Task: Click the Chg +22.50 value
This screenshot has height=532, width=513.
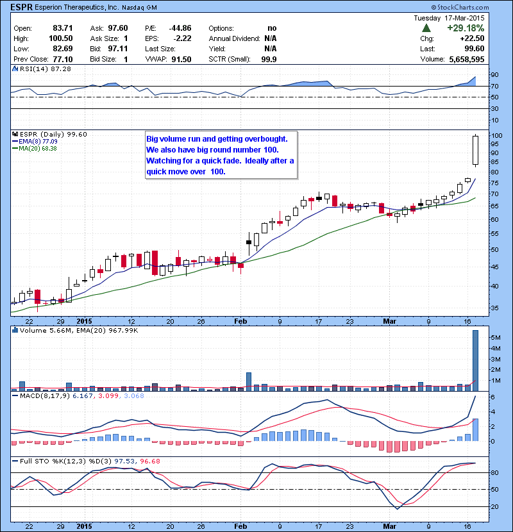Action: point(472,38)
